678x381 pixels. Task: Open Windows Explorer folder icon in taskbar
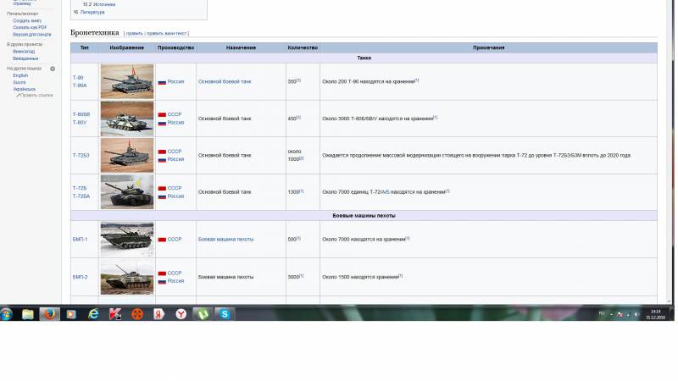27,313
